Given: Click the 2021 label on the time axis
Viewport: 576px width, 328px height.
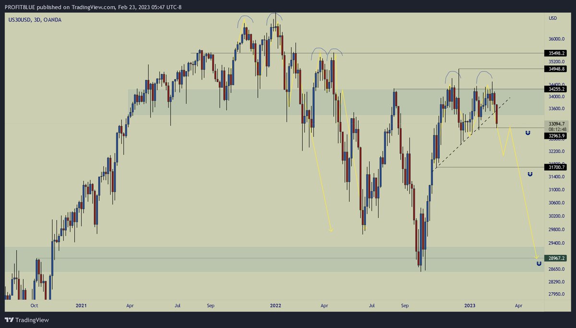Looking at the screenshot, I should (x=82, y=305).
